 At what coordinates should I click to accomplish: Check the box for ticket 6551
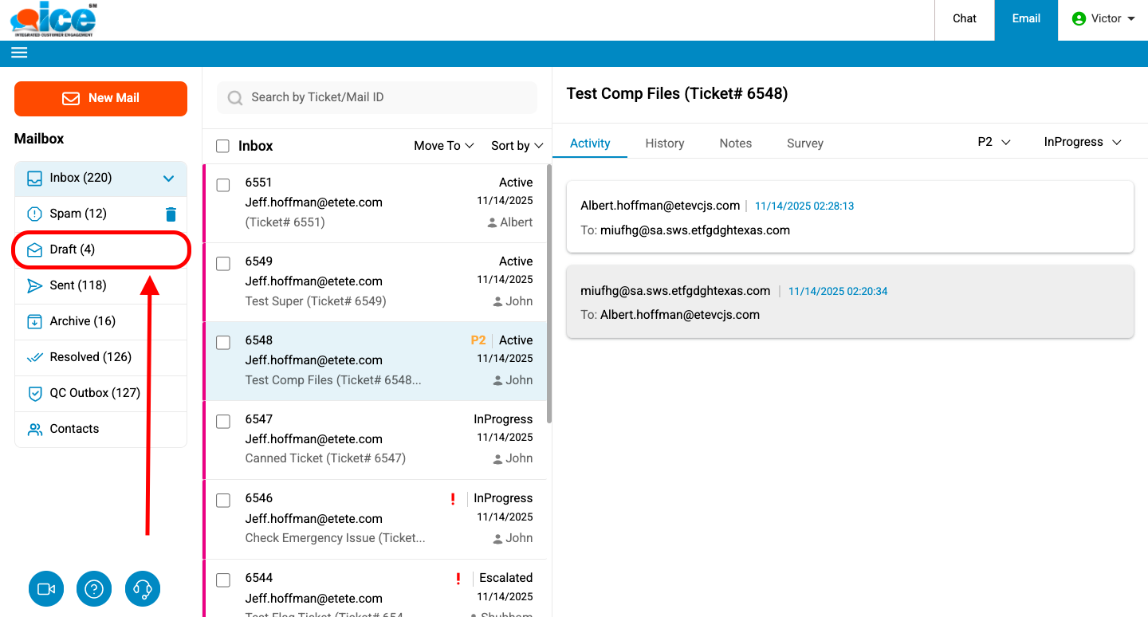coord(223,185)
